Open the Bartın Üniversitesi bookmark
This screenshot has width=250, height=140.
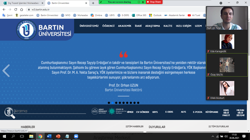pos(47,15)
